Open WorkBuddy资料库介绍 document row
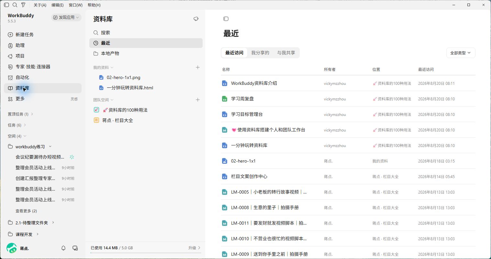Screen dimensions: 491x259 pos(348,83)
